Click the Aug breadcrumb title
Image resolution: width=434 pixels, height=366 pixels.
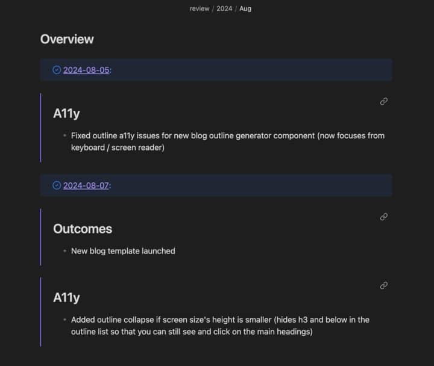[x=245, y=9]
